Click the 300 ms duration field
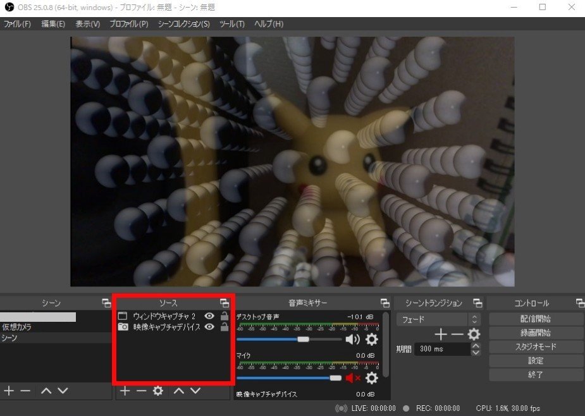 [443, 349]
